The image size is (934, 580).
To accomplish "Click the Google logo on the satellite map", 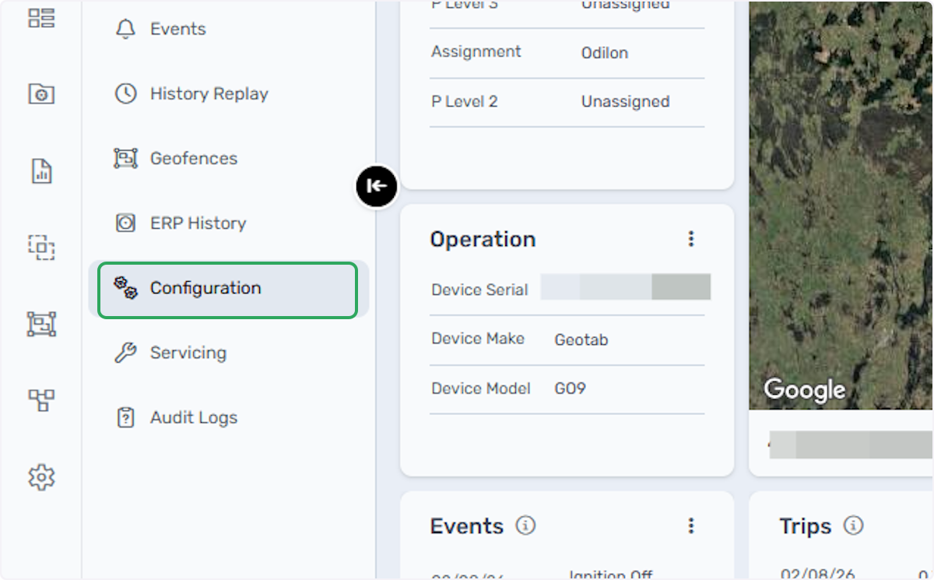I will pyautogui.click(x=805, y=389).
